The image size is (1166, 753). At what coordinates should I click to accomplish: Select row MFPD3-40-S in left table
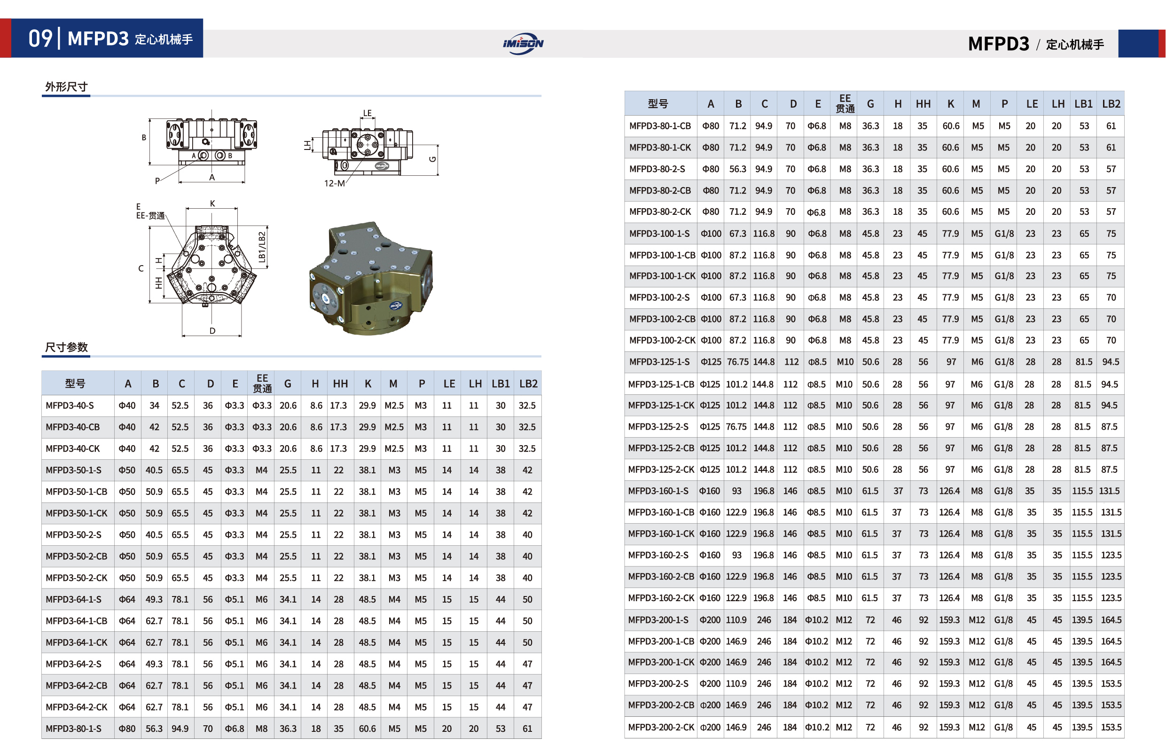(x=291, y=405)
